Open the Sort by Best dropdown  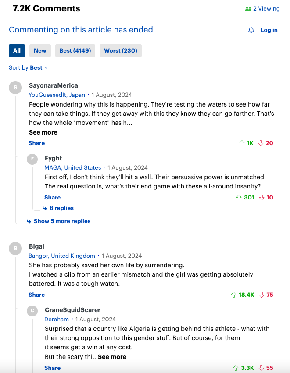click(x=29, y=68)
